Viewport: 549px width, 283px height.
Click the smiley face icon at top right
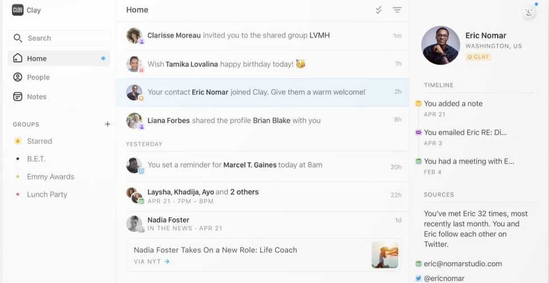pos(529,12)
